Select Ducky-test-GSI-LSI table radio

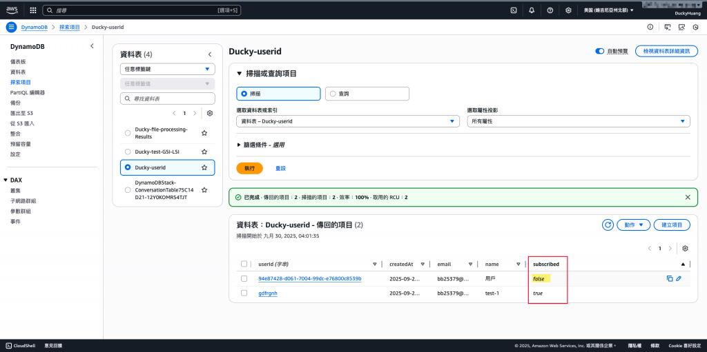tap(128, 152)
